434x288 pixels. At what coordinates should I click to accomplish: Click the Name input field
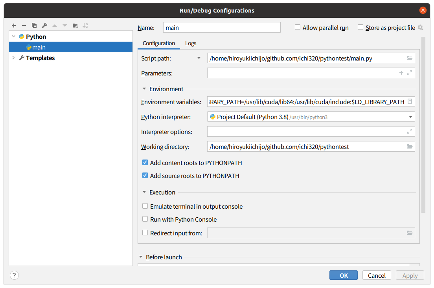click(x=222, y=28)
